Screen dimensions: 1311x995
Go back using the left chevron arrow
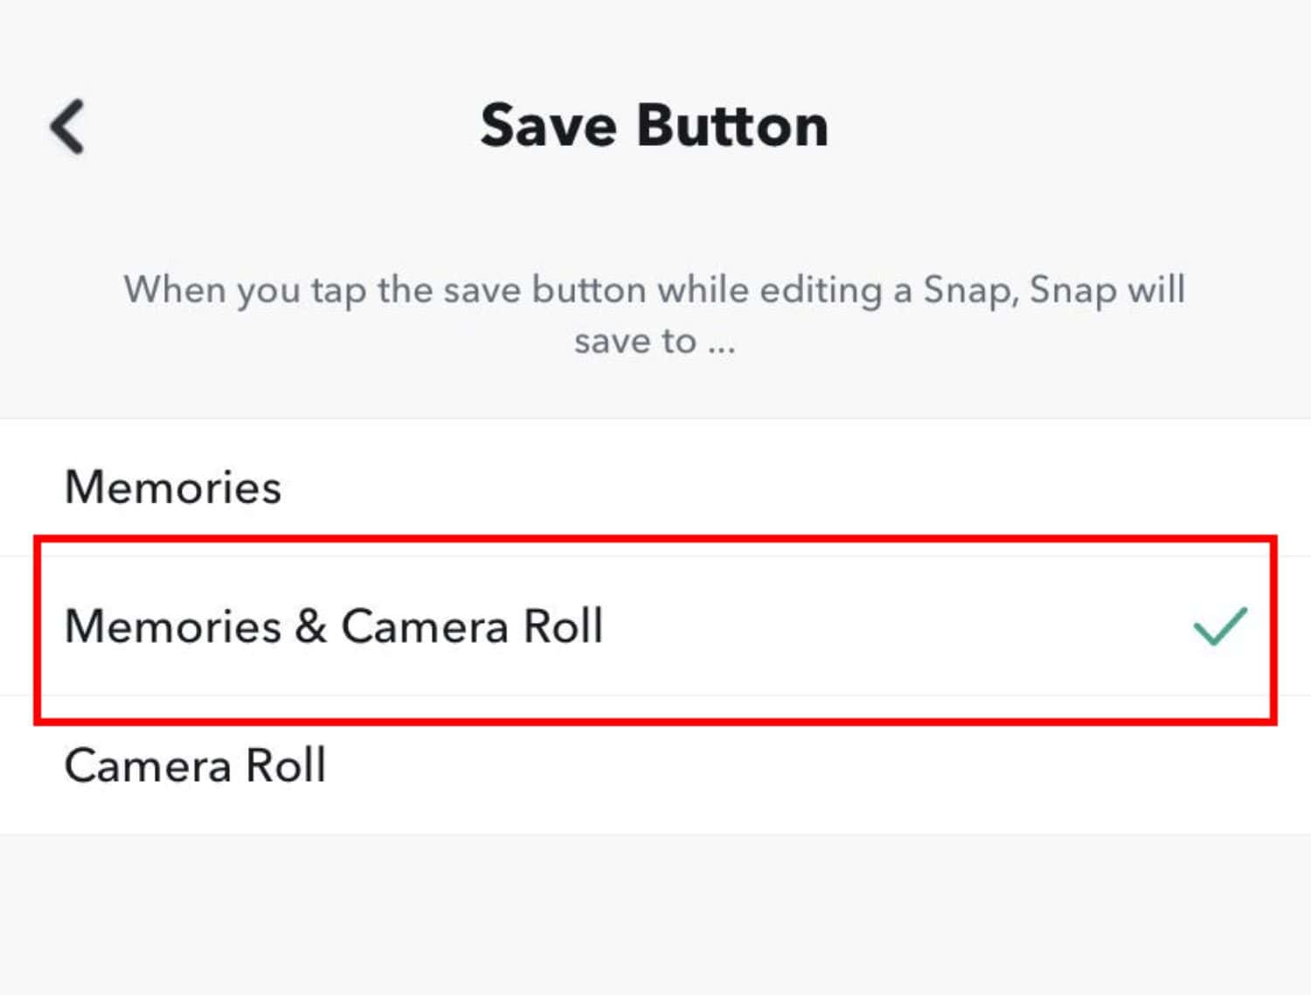(x=67, y=127)
